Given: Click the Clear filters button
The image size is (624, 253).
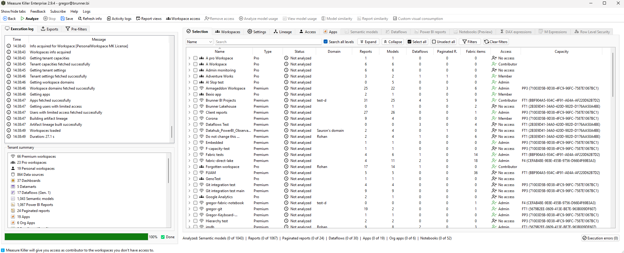Looking at the screenshot, I should coord(496,42).
